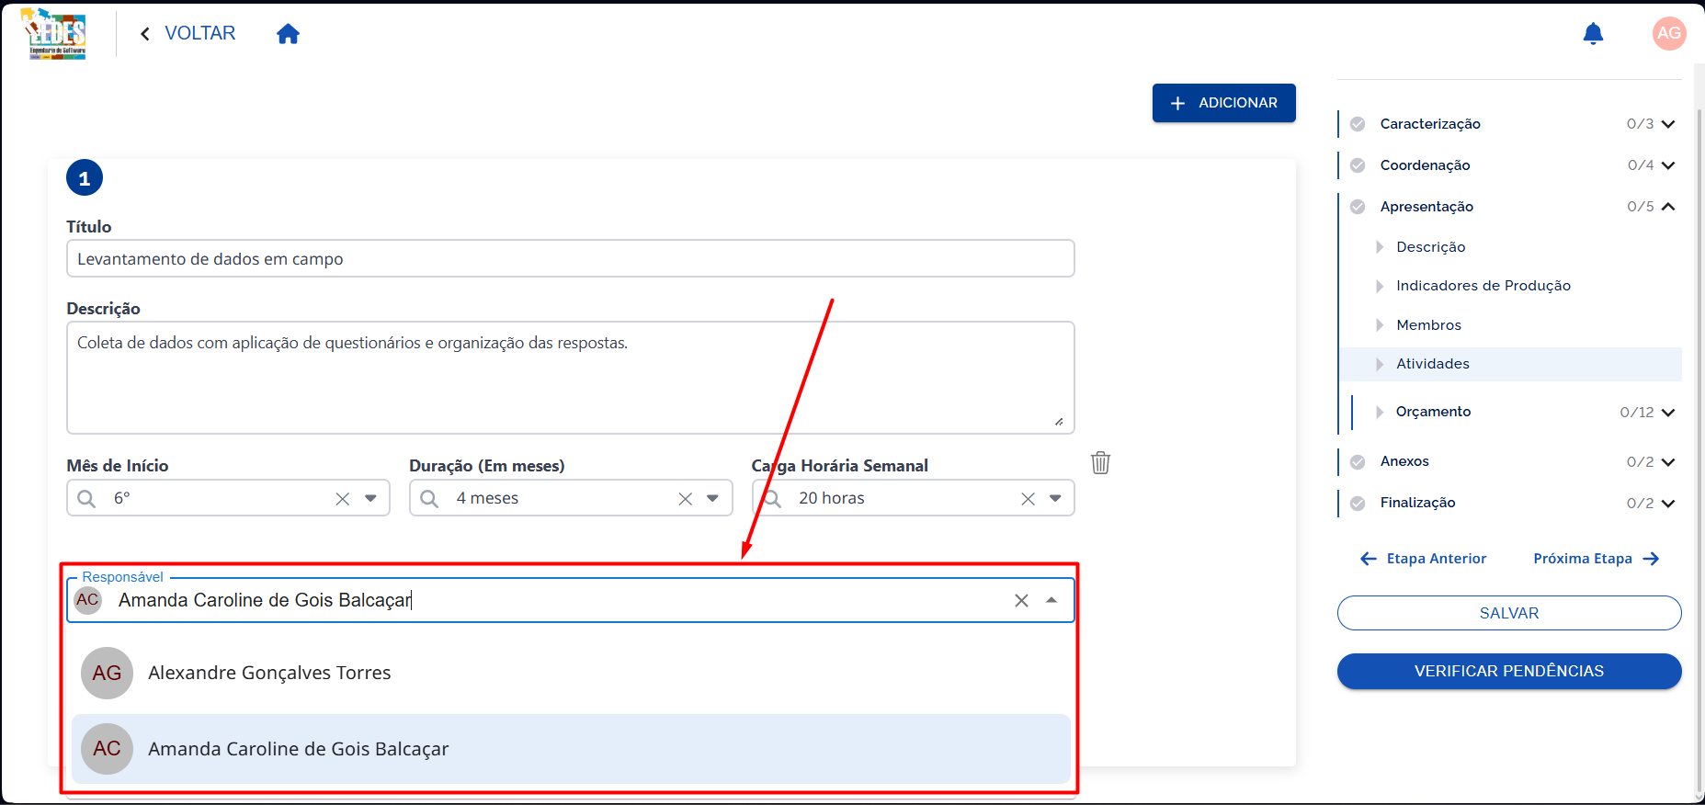Click the VOLTAR link
The image size is (1705, 805).
pos(199,33)
